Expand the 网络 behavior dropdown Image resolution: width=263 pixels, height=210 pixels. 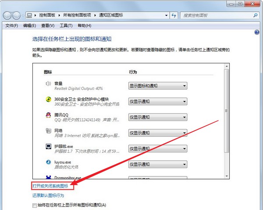pos(157,133)
